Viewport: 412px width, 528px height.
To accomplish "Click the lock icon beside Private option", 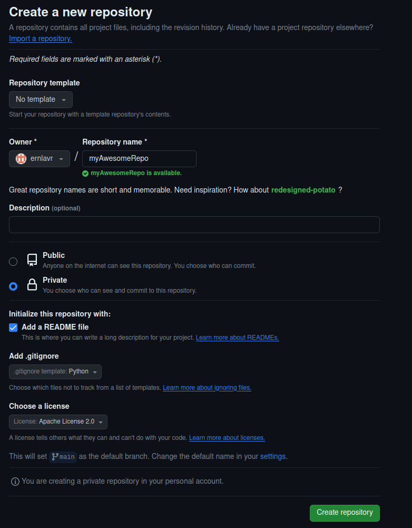I will 32,285.
